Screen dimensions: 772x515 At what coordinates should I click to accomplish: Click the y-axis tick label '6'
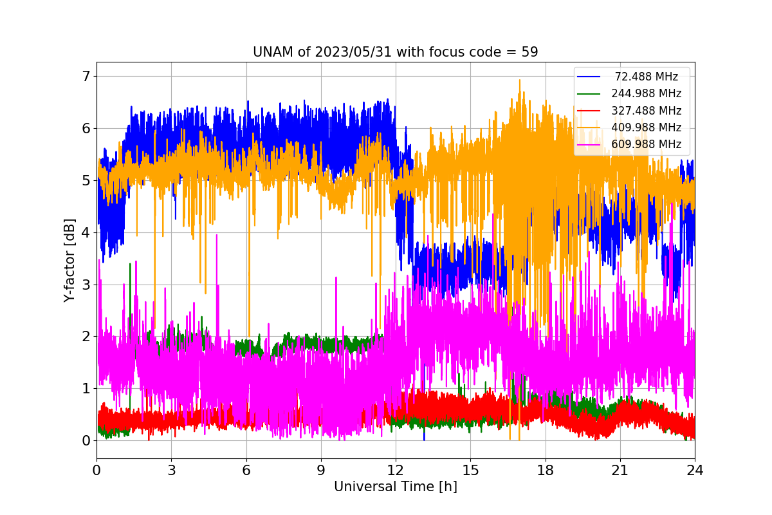86,129
